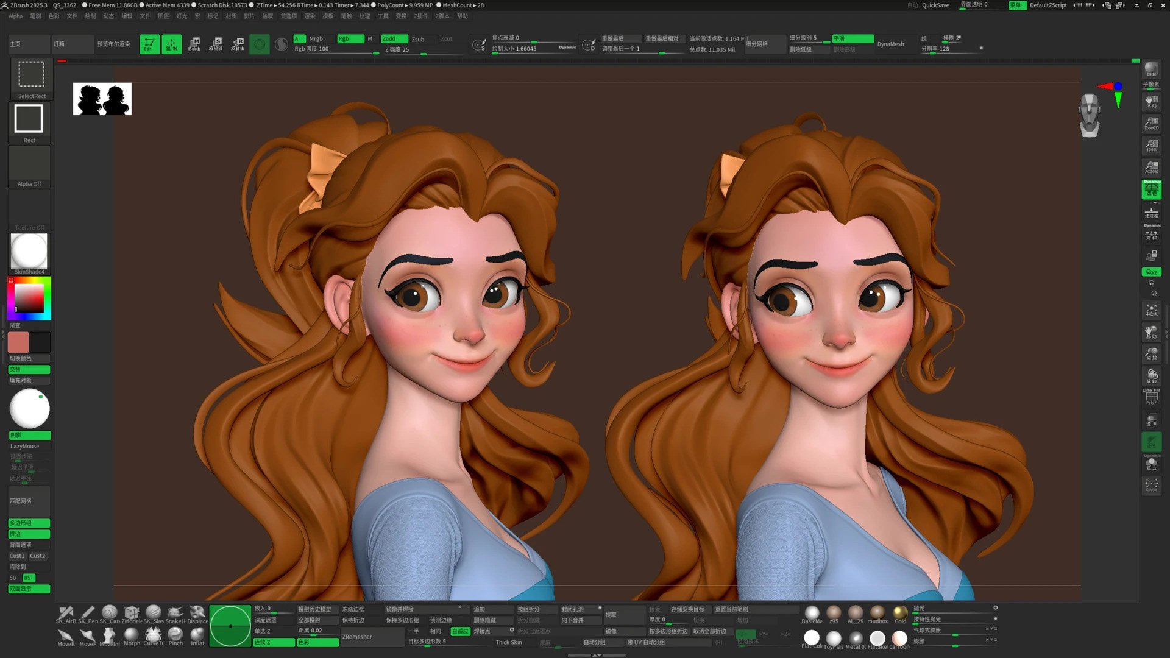Select the SnakeHook brush icon
Image resolution: width=1170 pixels, height=658 pixels.
pos(175,613)
